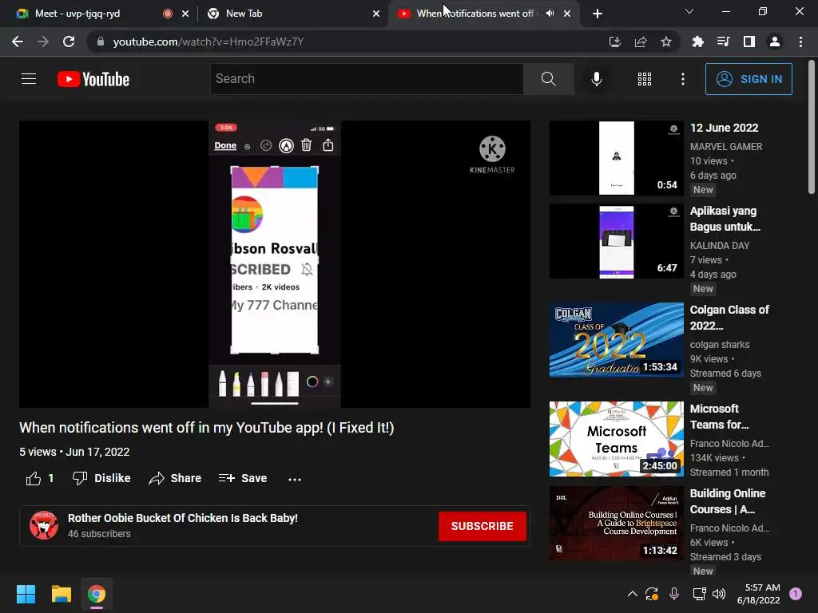Open the tab search chevron
The width and height of the screenshot is (818, 613).
[x=689, y=11]
